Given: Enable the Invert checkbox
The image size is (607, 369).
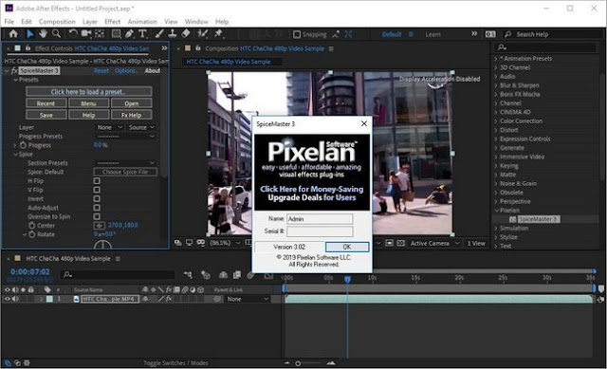Looking at the screenshot, I should pyautogui.click(x=97, y=198).
